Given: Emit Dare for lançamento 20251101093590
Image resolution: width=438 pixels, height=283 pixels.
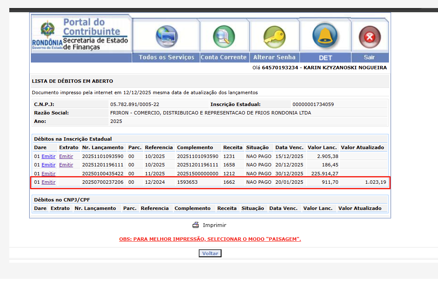Looking at the screenshot, I should click(x=48, y=156).
